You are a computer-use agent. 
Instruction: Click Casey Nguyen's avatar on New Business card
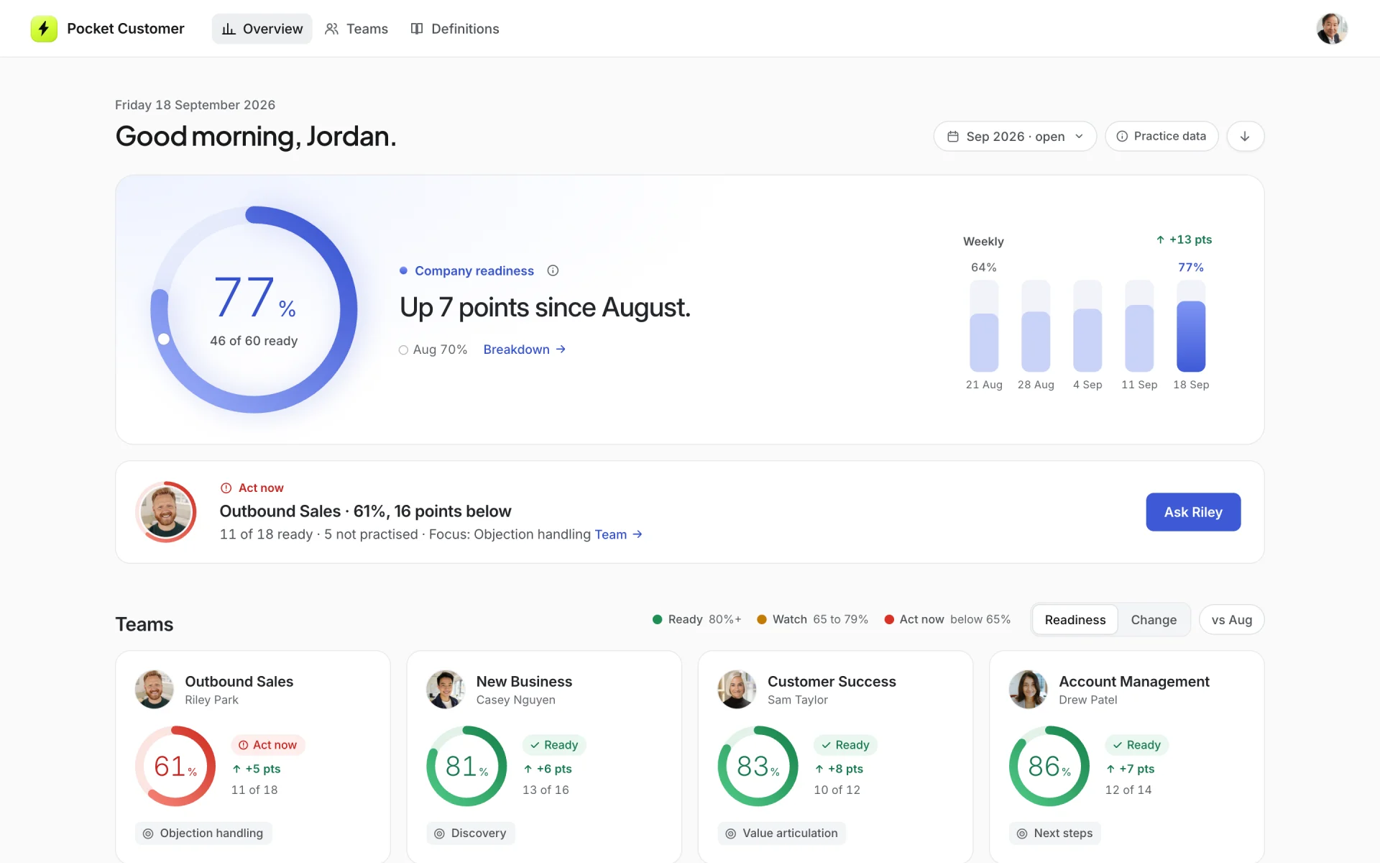pos(446,689)
